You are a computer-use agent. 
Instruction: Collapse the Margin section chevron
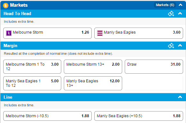point(180,45)
